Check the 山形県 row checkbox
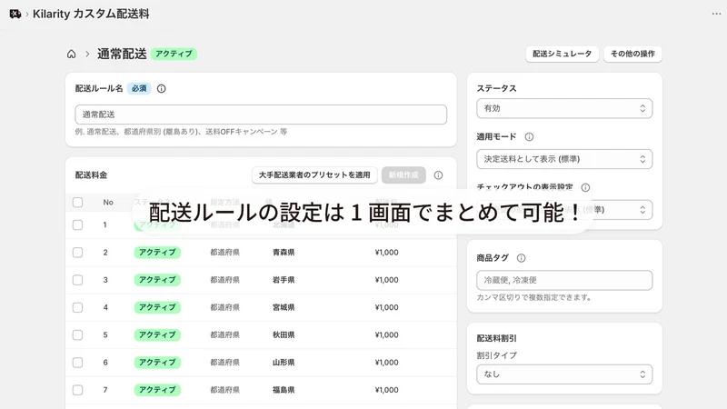Screen dimensions: 727x409 pyautogui.click(x=77, y=363)
